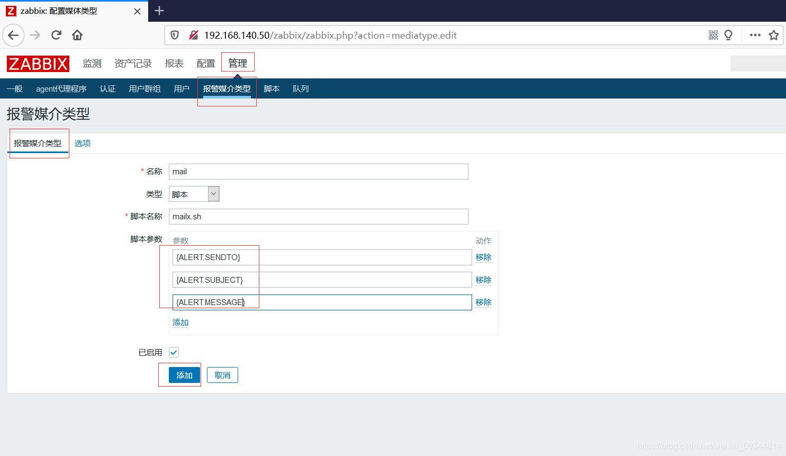Go to 用户 submenu
This screenshot has height=456, width=786.
click(182, 88)
